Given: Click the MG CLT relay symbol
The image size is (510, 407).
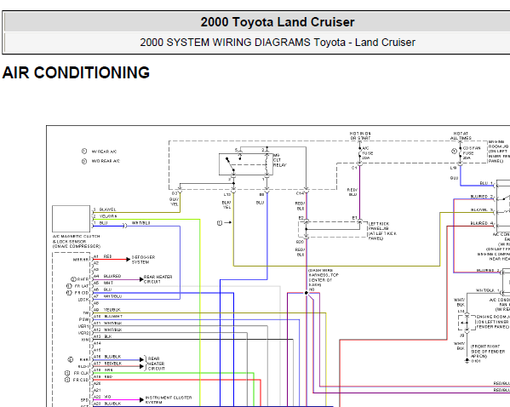Looking at the screenshot, I should coord(246,164).
